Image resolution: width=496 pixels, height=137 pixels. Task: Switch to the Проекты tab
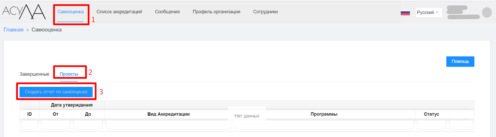tap(69, 74)
